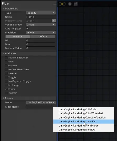Minimize the Float panel with the dash icon
Image resolution: width=117 pixels, height=141 pixels.
coord(54,4)
